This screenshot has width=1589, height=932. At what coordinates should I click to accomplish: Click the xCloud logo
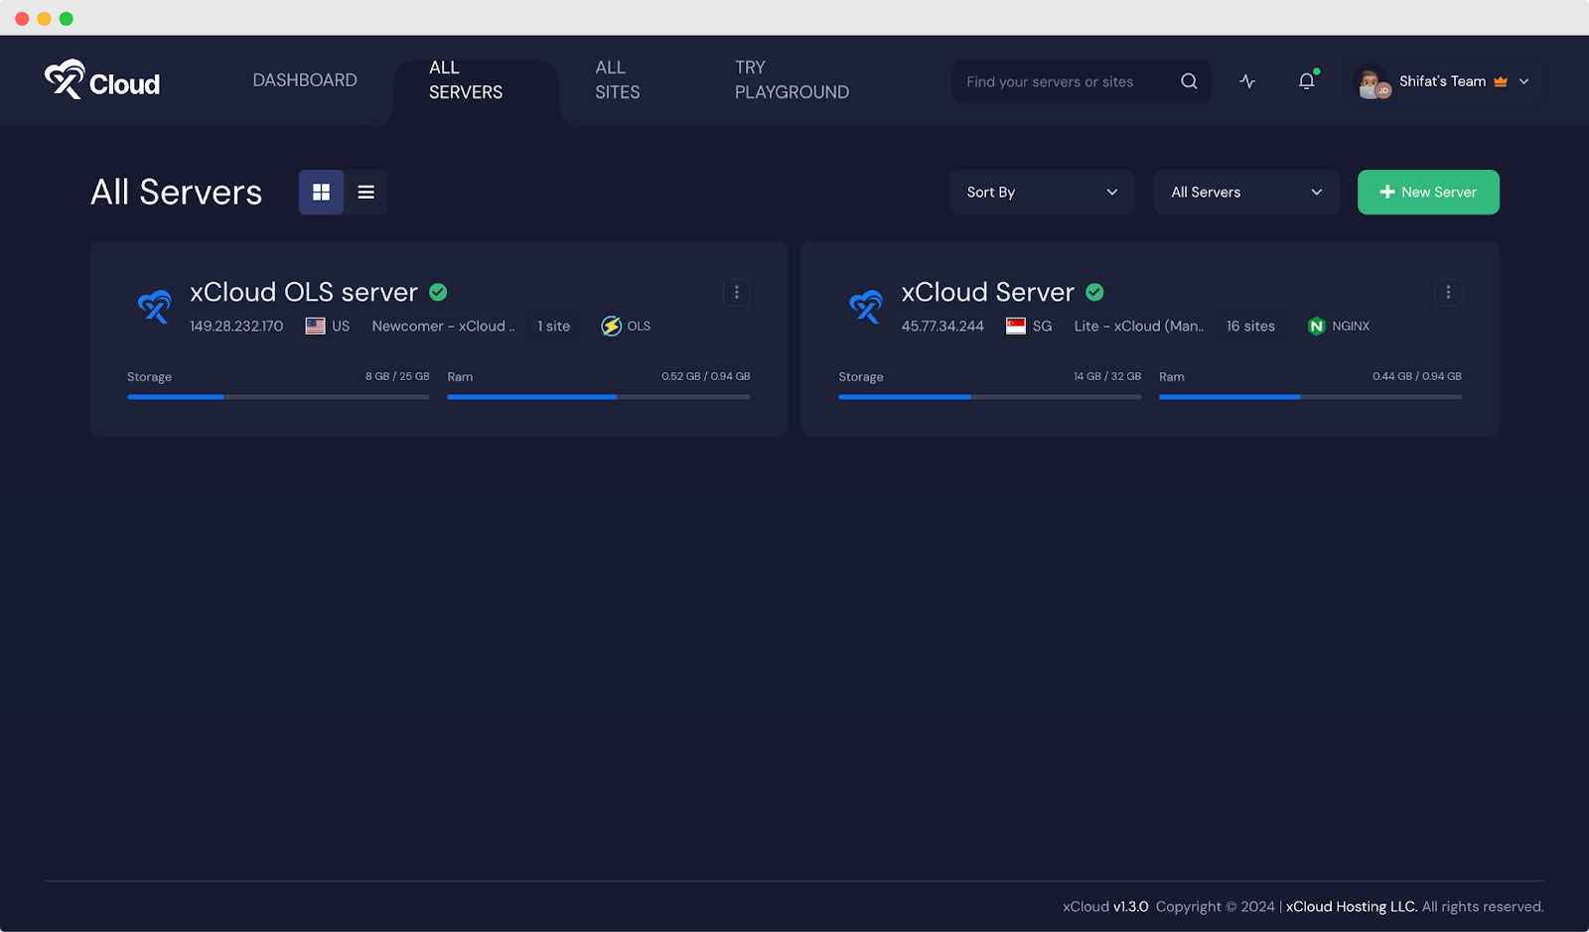point(100,81)
